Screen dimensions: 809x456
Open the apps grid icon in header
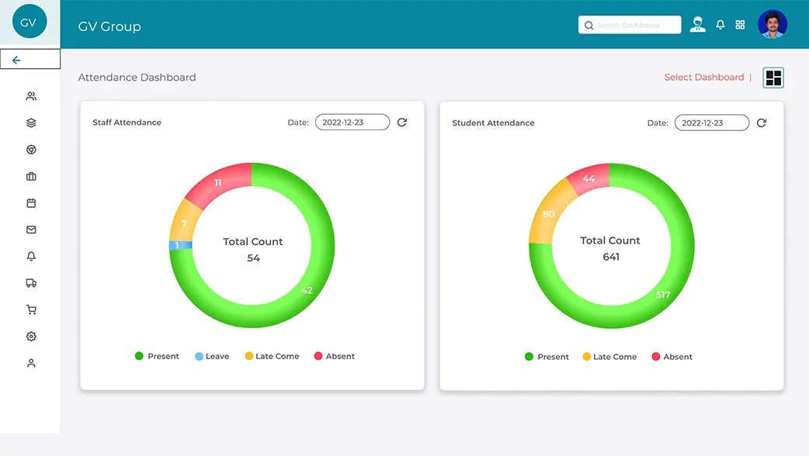coord(740,25)
